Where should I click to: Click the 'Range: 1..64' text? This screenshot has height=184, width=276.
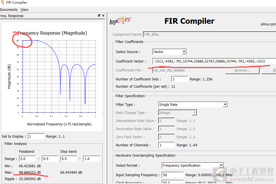(x=187, y=145)
